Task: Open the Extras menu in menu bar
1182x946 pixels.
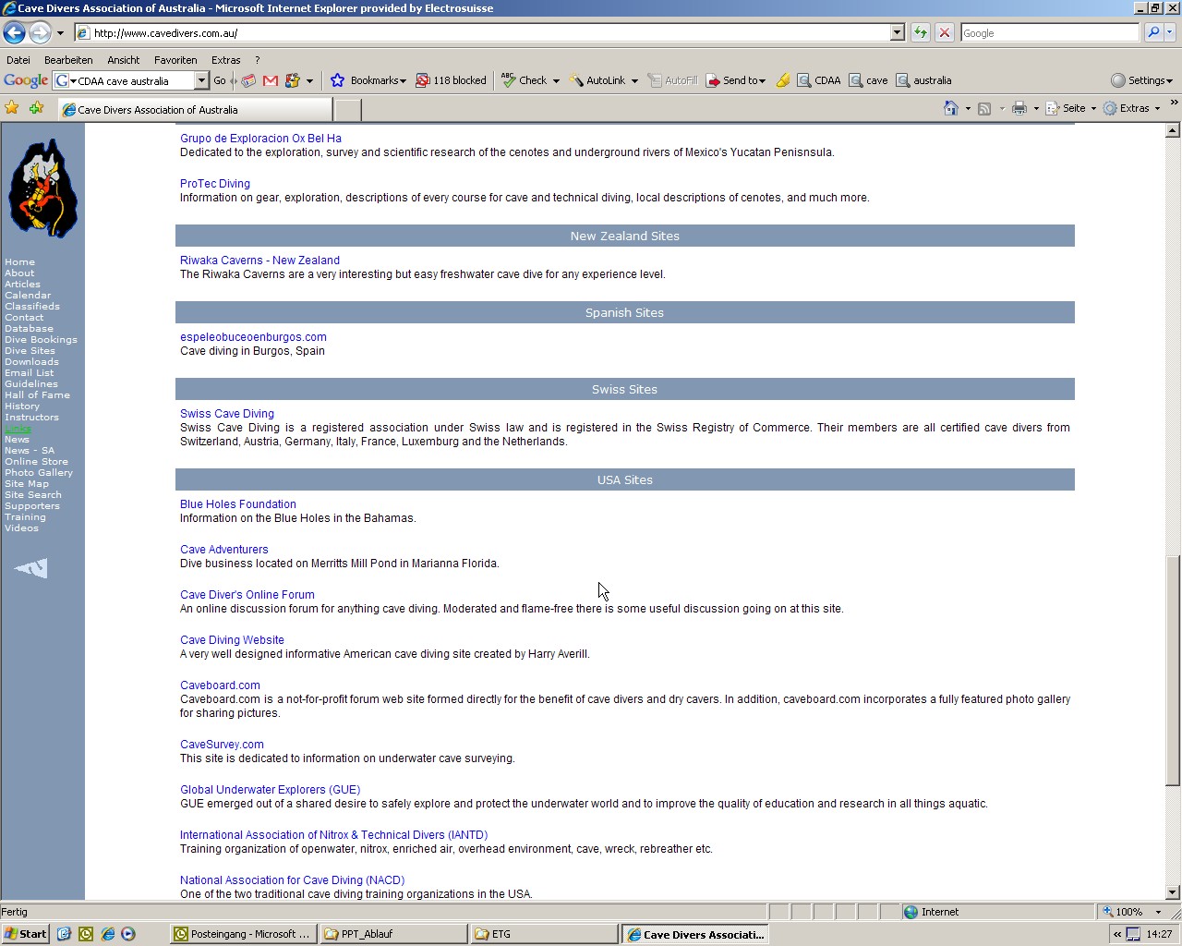Action: click(225, 60)
